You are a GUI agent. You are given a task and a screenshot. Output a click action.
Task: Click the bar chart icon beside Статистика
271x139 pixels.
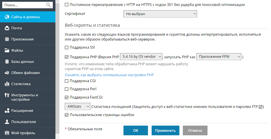7,84
